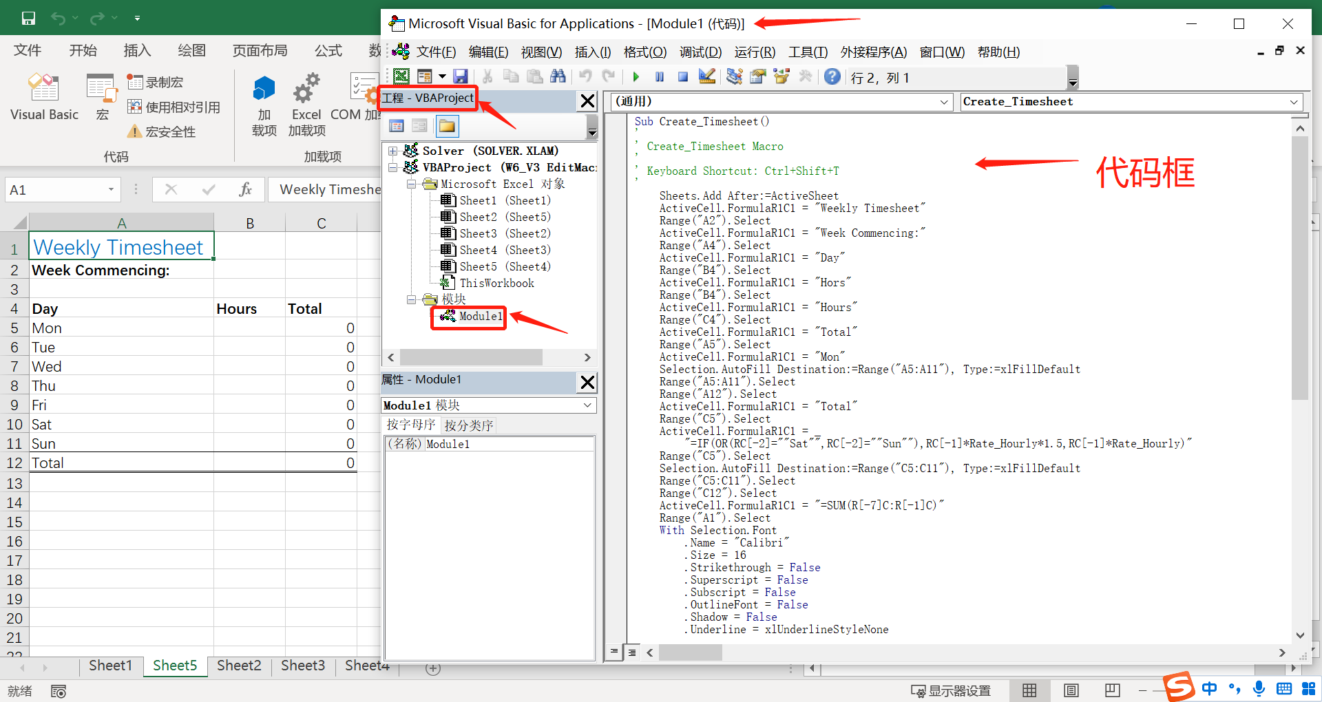This screenshot has height=702, width=1322.
Task: Open Add-ins in Excel ribbon
Action: 264,105
